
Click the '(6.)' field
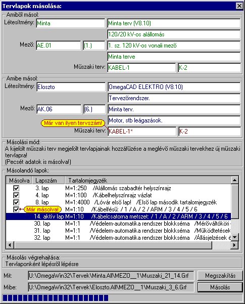(x=94, y=109)
